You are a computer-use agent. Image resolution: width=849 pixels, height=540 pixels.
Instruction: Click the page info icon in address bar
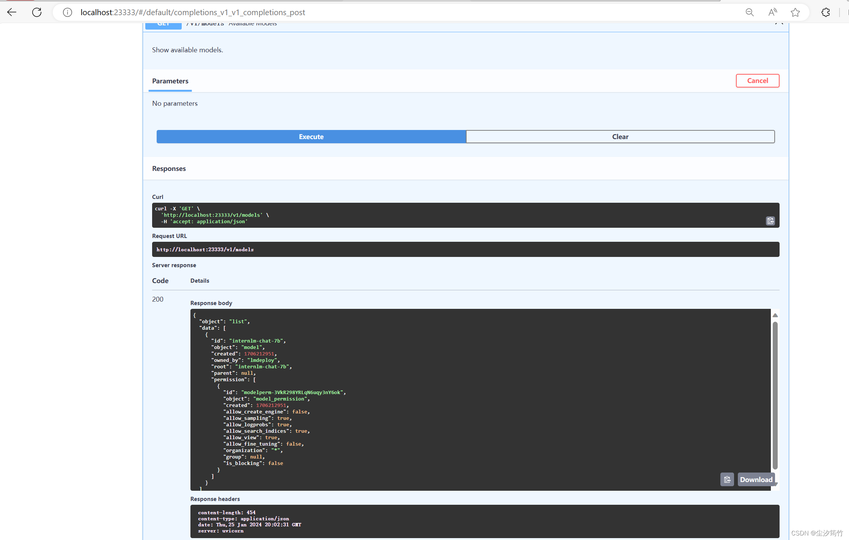[67, 13]
